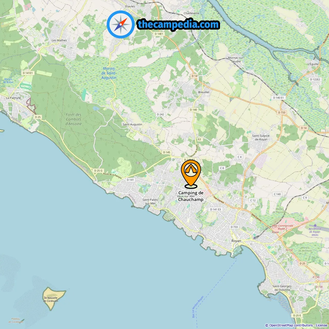
Task: Click the blue compass logo icon
Action: click(x=121, y=24)
